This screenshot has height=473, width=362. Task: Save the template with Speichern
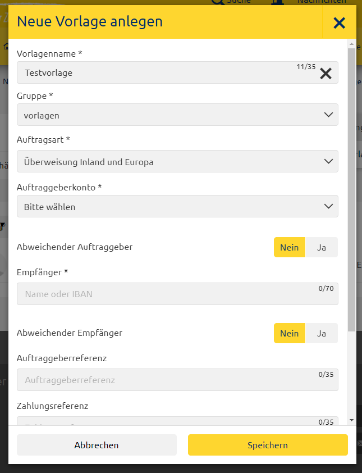tap(268, 445)
